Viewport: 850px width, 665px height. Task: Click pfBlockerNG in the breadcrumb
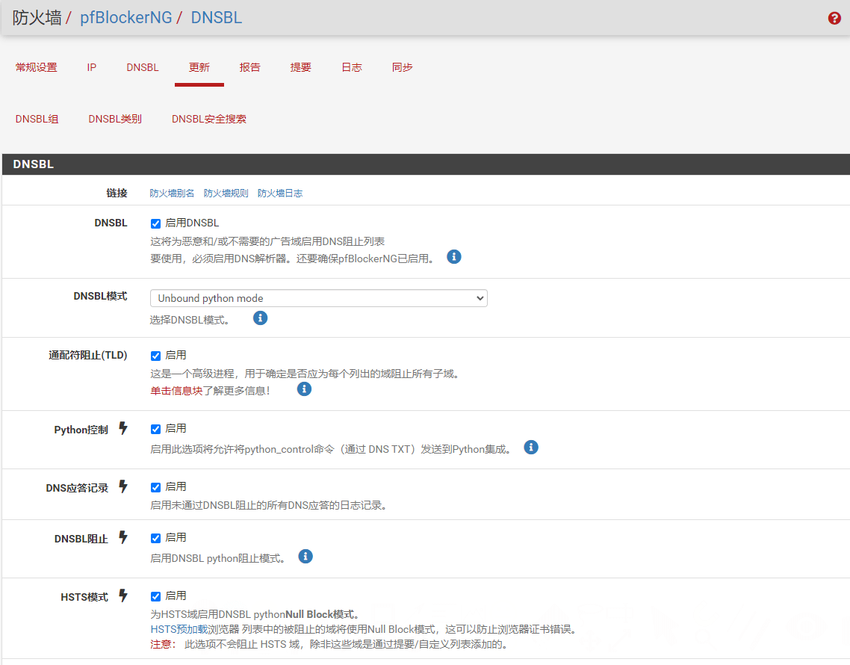[125, 18]
